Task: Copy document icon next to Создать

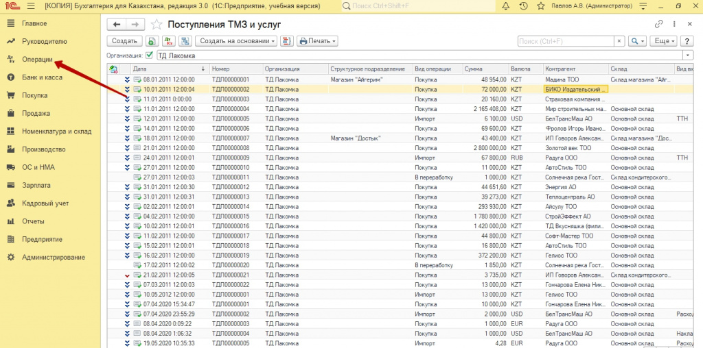Action: (x=152, y=41)
